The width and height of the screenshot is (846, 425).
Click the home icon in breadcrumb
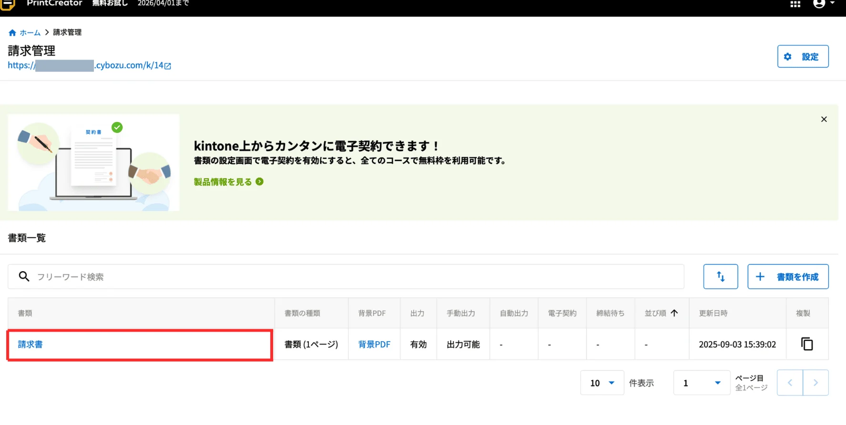click(x=12, y=33)
